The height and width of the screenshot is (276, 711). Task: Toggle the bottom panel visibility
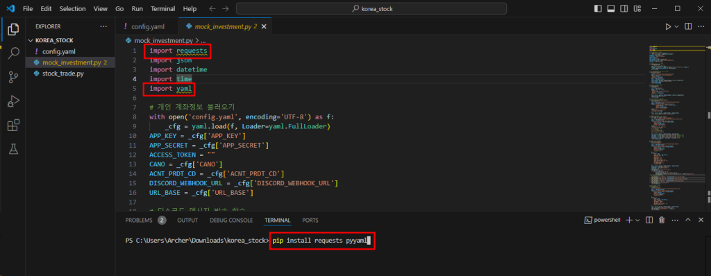(611, 8)
